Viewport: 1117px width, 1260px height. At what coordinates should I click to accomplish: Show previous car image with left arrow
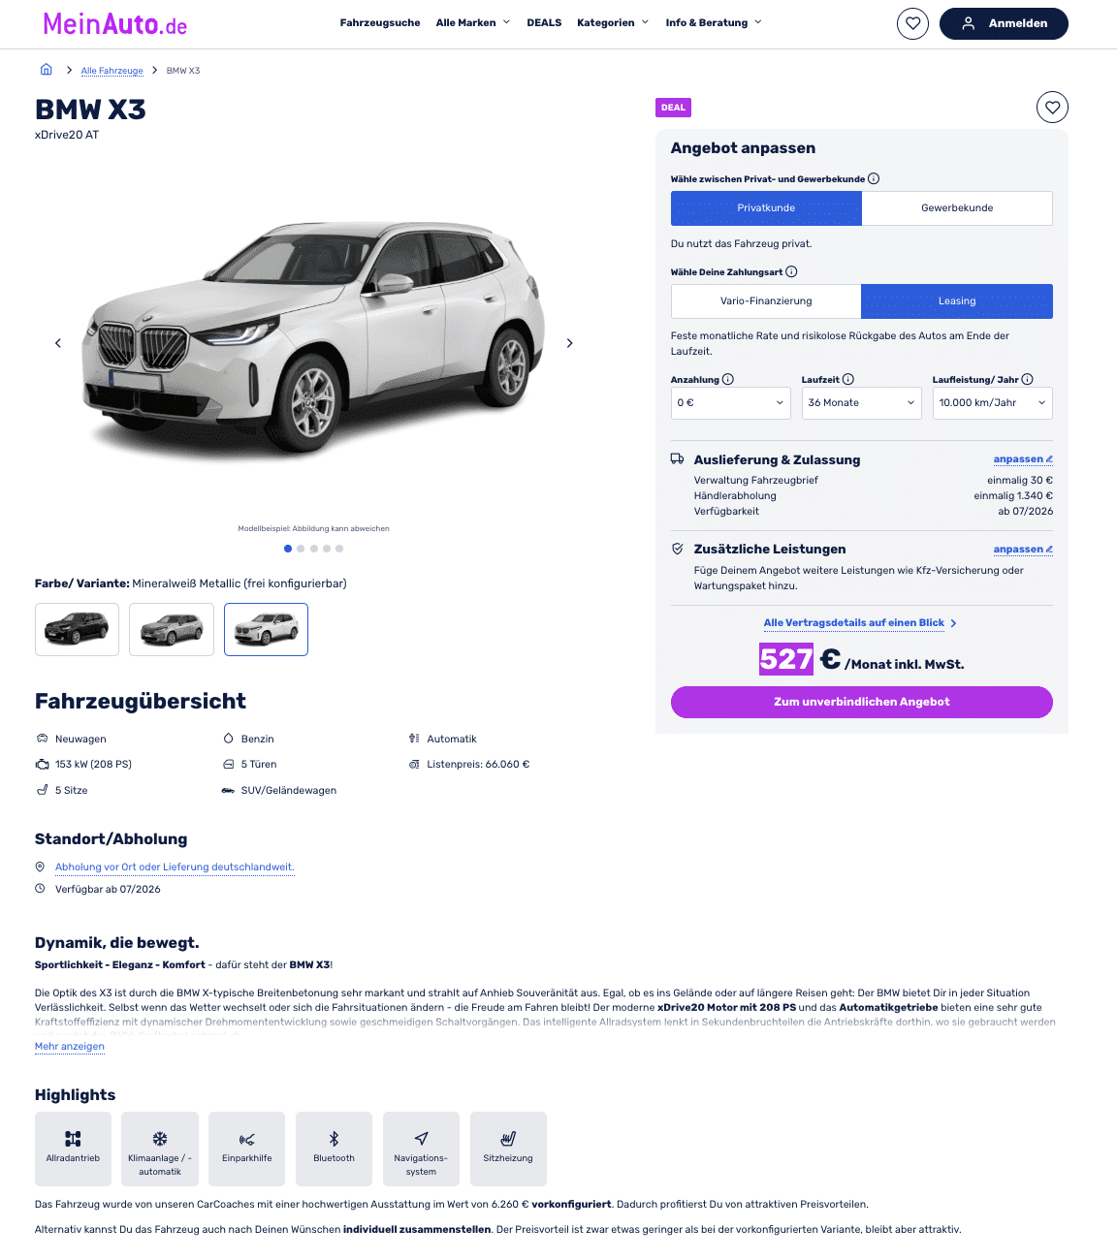58,343
